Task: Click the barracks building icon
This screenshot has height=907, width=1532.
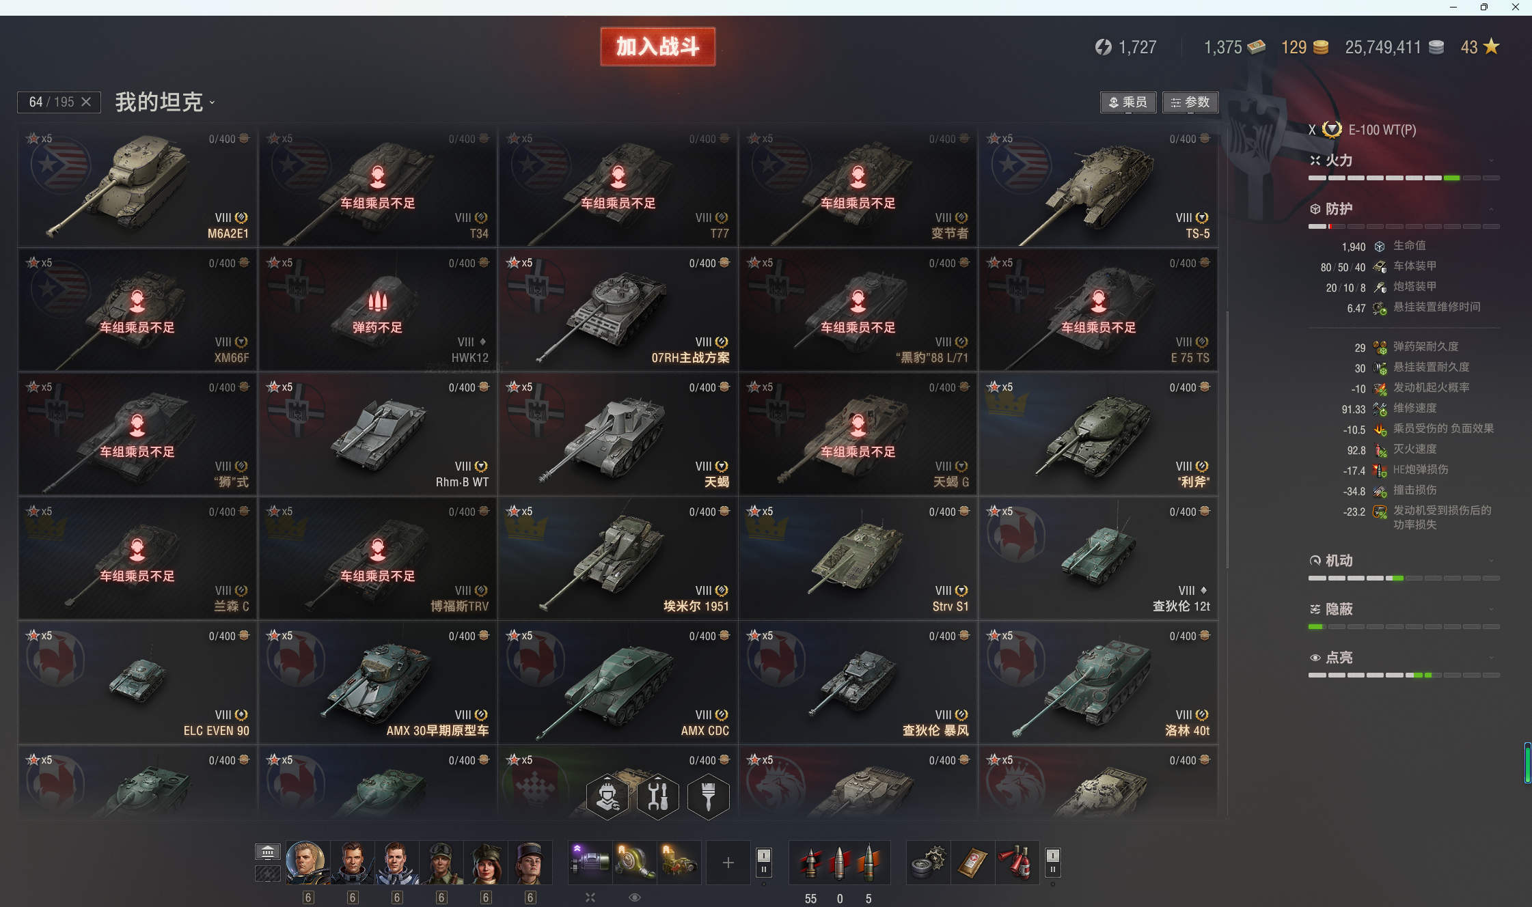Action: pos(268,852)
